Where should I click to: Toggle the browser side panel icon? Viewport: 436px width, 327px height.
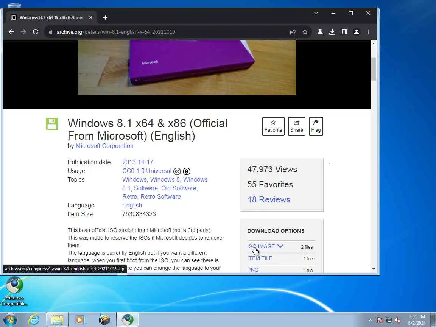click(x=344, y=32)
